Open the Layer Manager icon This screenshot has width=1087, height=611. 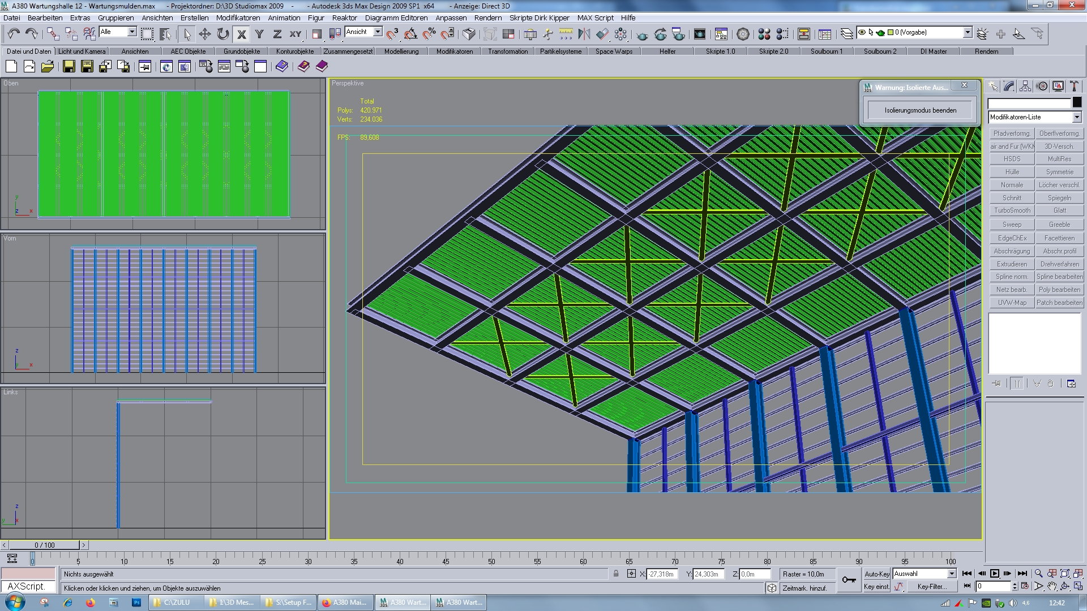point(846,34)
